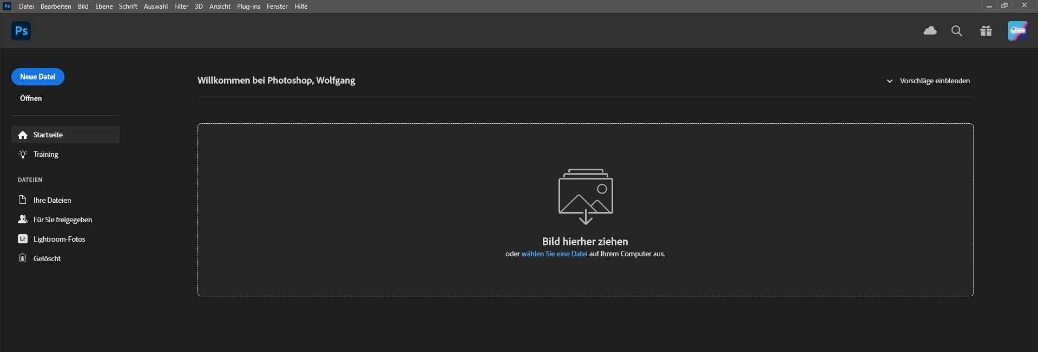
Task: Click the image drop zone icon
Action: click(x=586, y=196)
